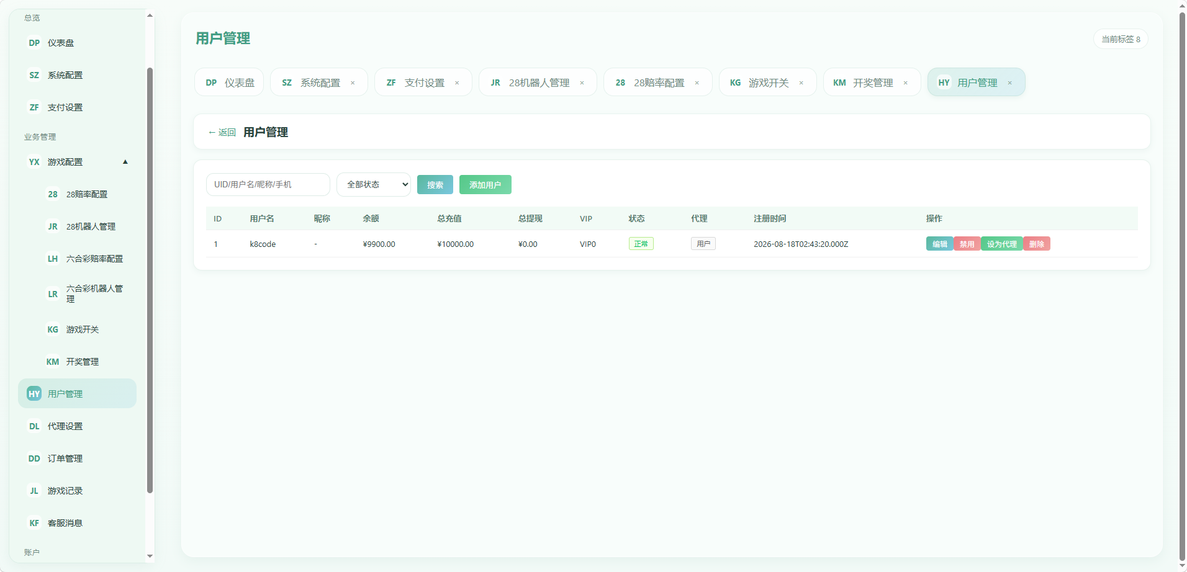This screenshot has width=1187, height=572.
Task: Open SZ 系统配置 in the sidebar
Action: point(77,75)
